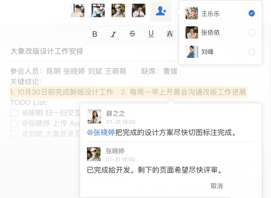Select 张依依 radio option
Image resolution: width=271 pixels, height=198 pixels.
coord(252,33)
